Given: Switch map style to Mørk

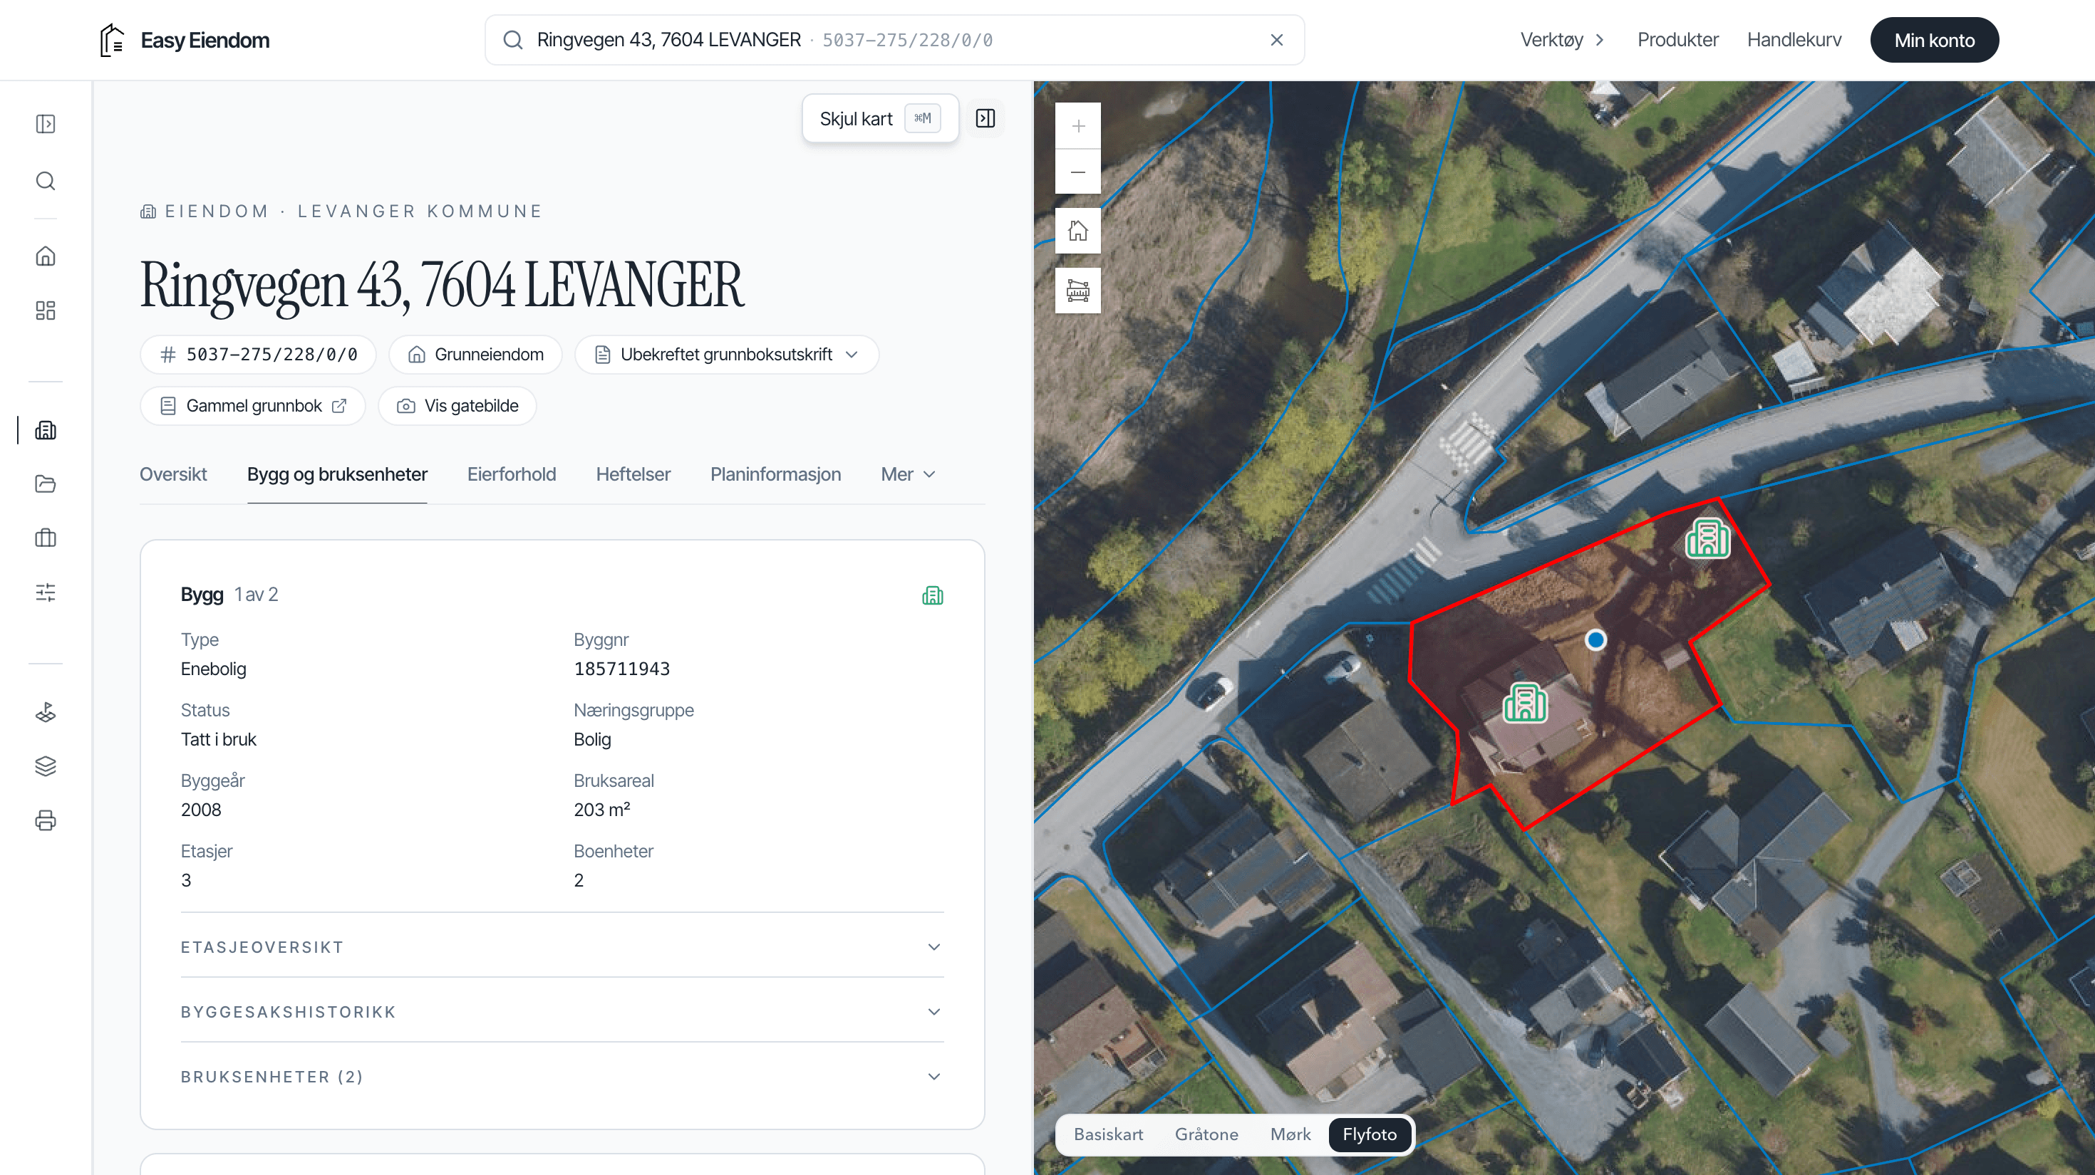Looking at the screenshot, I should pos(1290,1134).
